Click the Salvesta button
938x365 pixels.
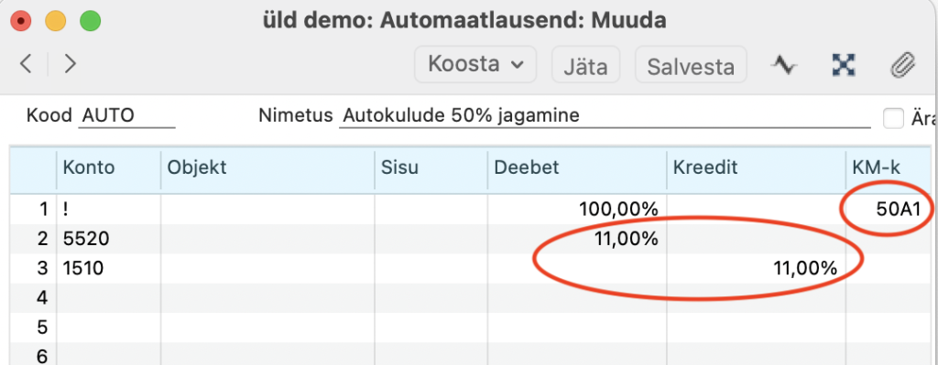point(691,65)
